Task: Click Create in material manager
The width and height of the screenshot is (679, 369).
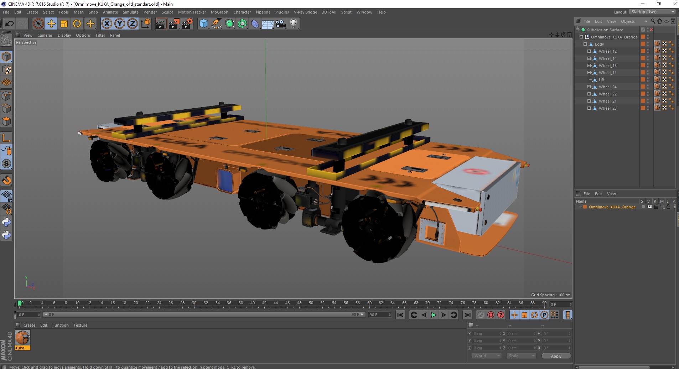Action: [x=29, y=325]
